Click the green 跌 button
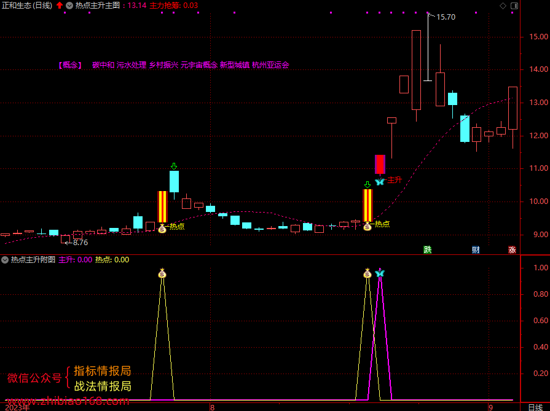Image resolution: width=550 pixels, height=411 pixels. click(x=427, y=249)
